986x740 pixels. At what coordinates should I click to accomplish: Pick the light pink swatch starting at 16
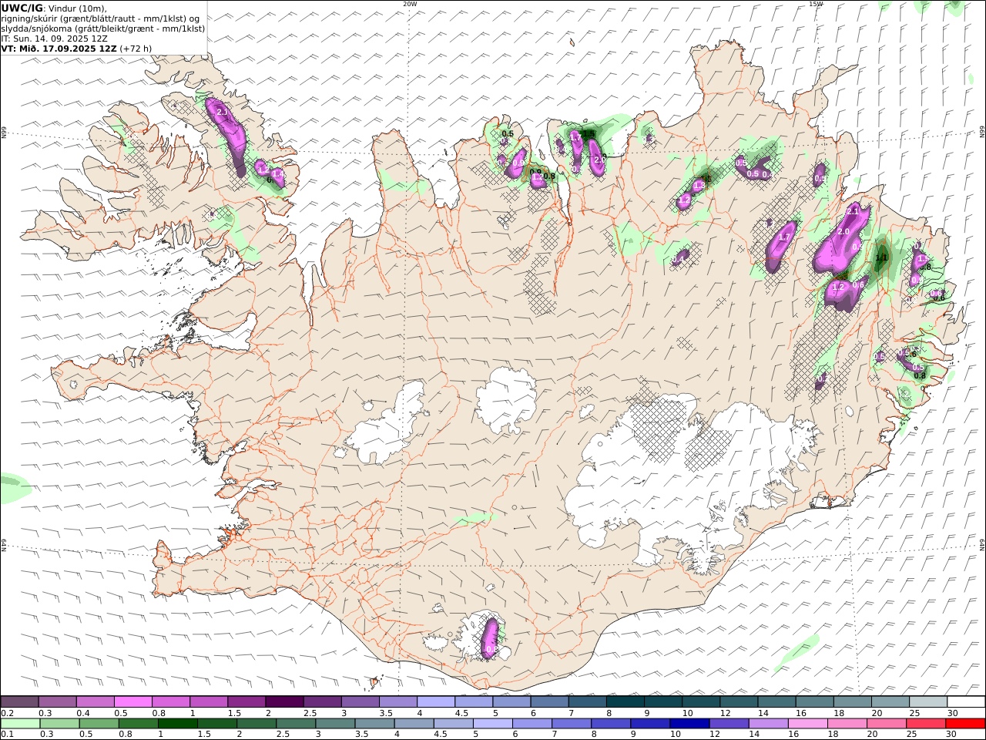coord(808,724)
